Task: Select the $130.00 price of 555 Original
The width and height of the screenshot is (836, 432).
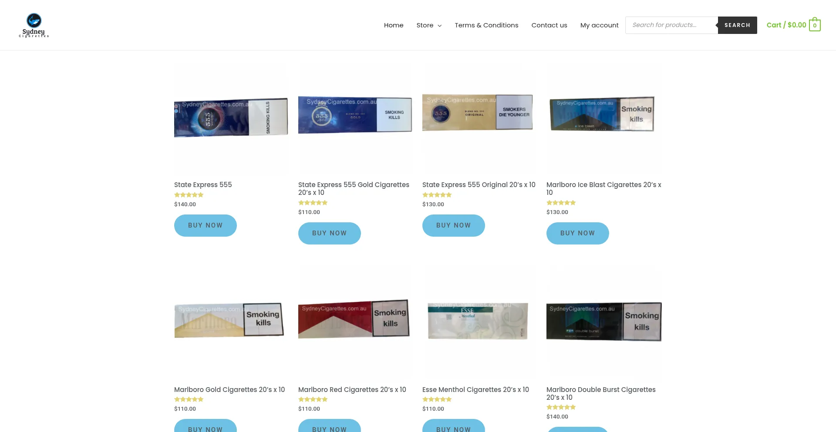Action: click(433, 204)
